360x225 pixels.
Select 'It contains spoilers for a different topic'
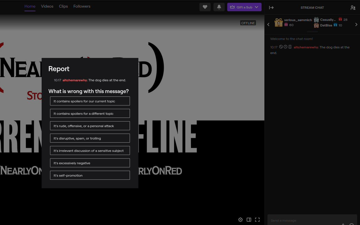click(x=90, y=113)
